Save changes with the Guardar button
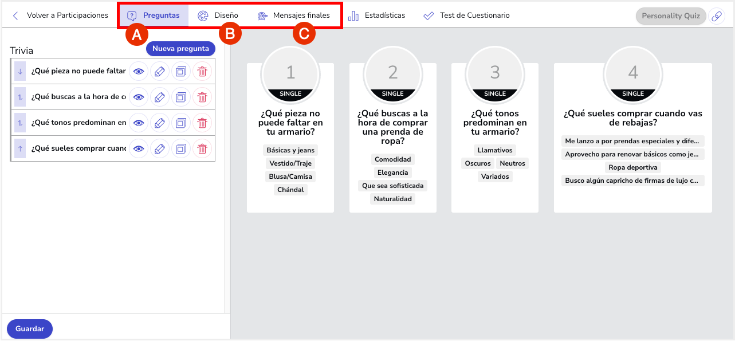Viewport: 735px width, 341px height. coord(30,329)
